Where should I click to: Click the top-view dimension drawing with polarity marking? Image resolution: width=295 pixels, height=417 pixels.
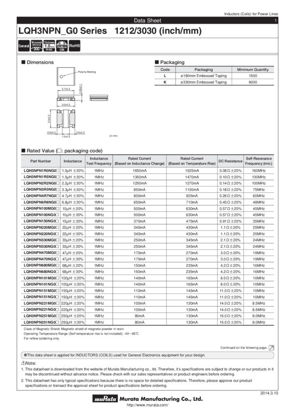[x=66, y=77]
